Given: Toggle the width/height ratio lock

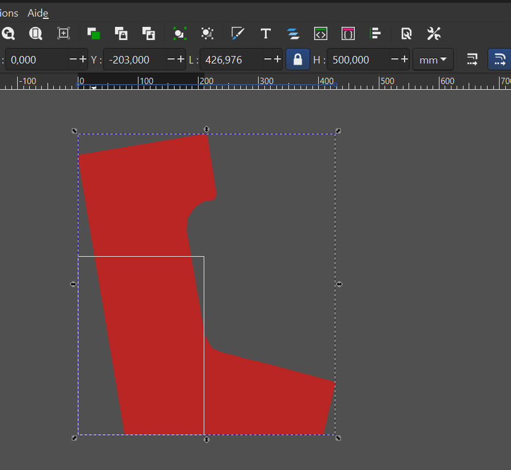Looking at the screenshot, I should click(298, 59).
